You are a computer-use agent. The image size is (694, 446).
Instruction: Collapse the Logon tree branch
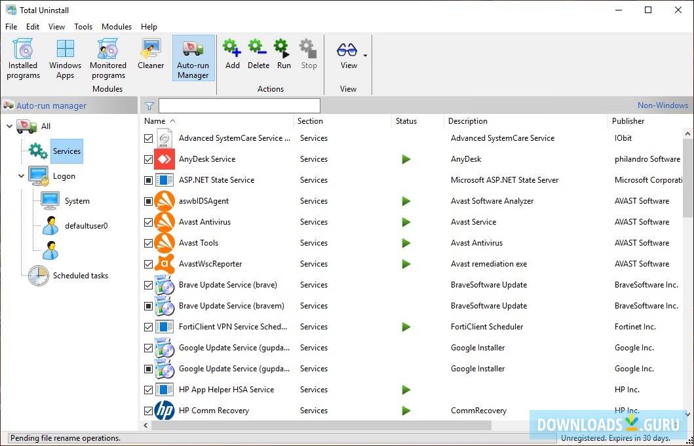(x=21, y=176)
